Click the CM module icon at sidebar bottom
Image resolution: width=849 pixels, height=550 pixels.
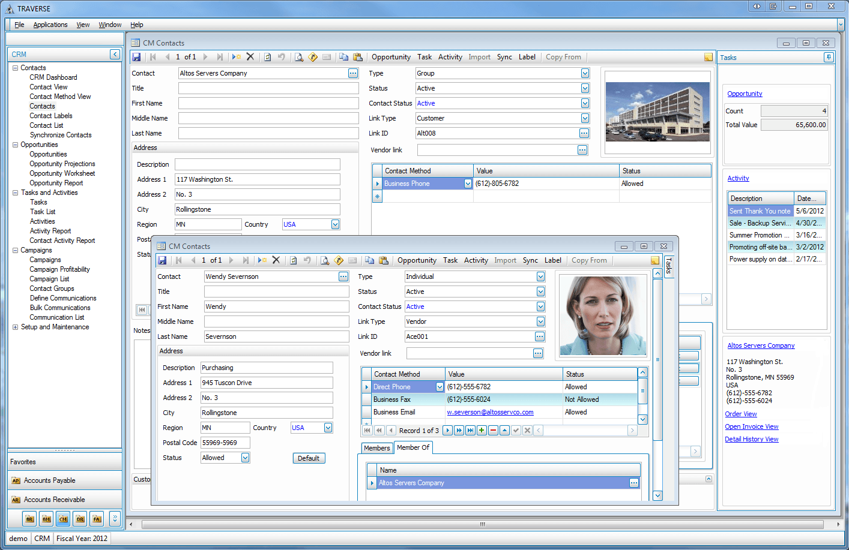(62, 518)
